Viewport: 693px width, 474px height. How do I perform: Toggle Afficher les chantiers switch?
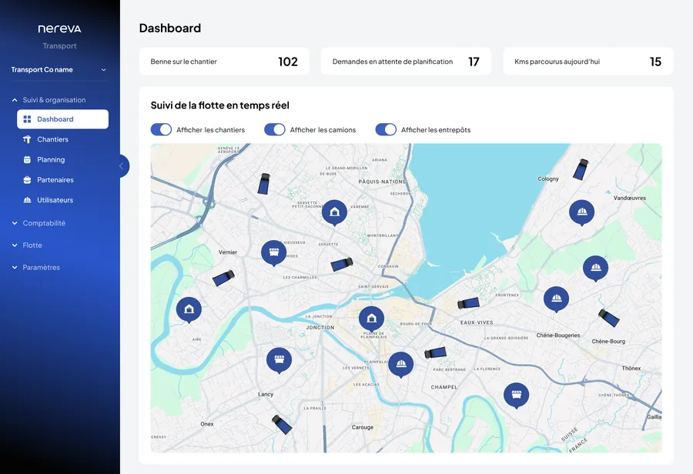[x=162, y=129]
